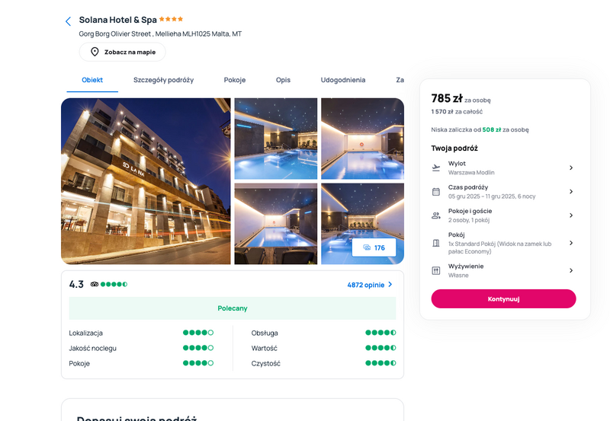The width and height of the screenshot is (610, 421).
Task: Click the map pin icon
Action: 95,52
